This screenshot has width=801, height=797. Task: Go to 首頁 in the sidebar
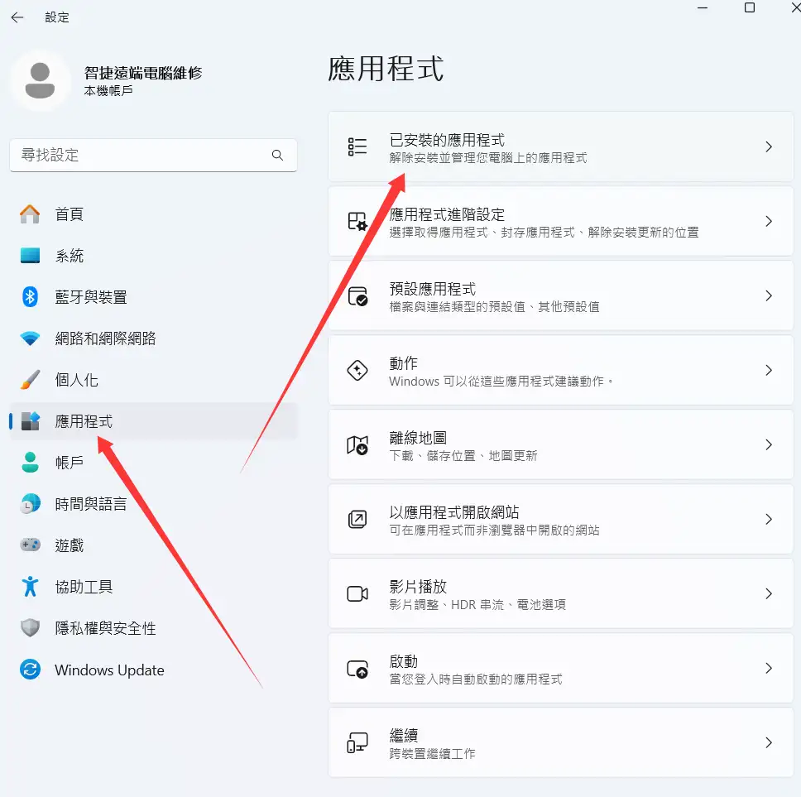point(153,214)
